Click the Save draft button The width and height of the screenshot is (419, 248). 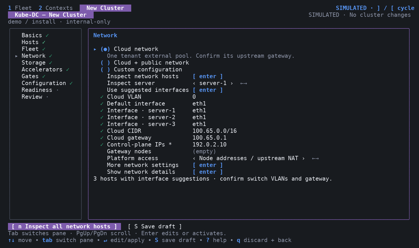coord(155,226)
